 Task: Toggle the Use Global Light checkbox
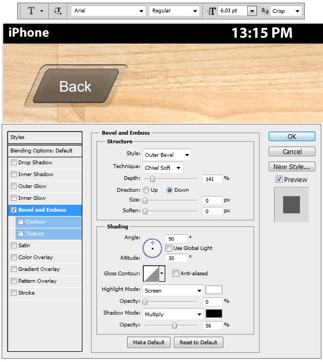pos(169,248)
